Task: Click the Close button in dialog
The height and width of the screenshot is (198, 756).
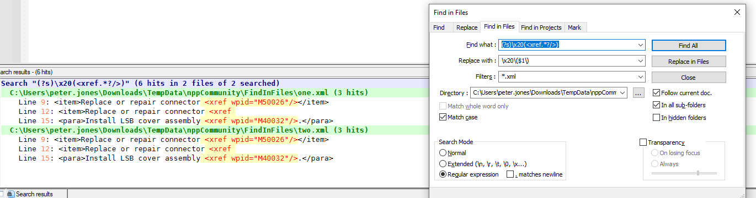Action: (x=689, y=77)
